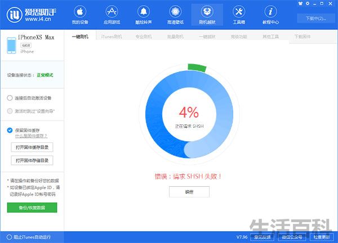
Task: Open the 高清壁纸 wallpapers section
Action: pos(175,15)
